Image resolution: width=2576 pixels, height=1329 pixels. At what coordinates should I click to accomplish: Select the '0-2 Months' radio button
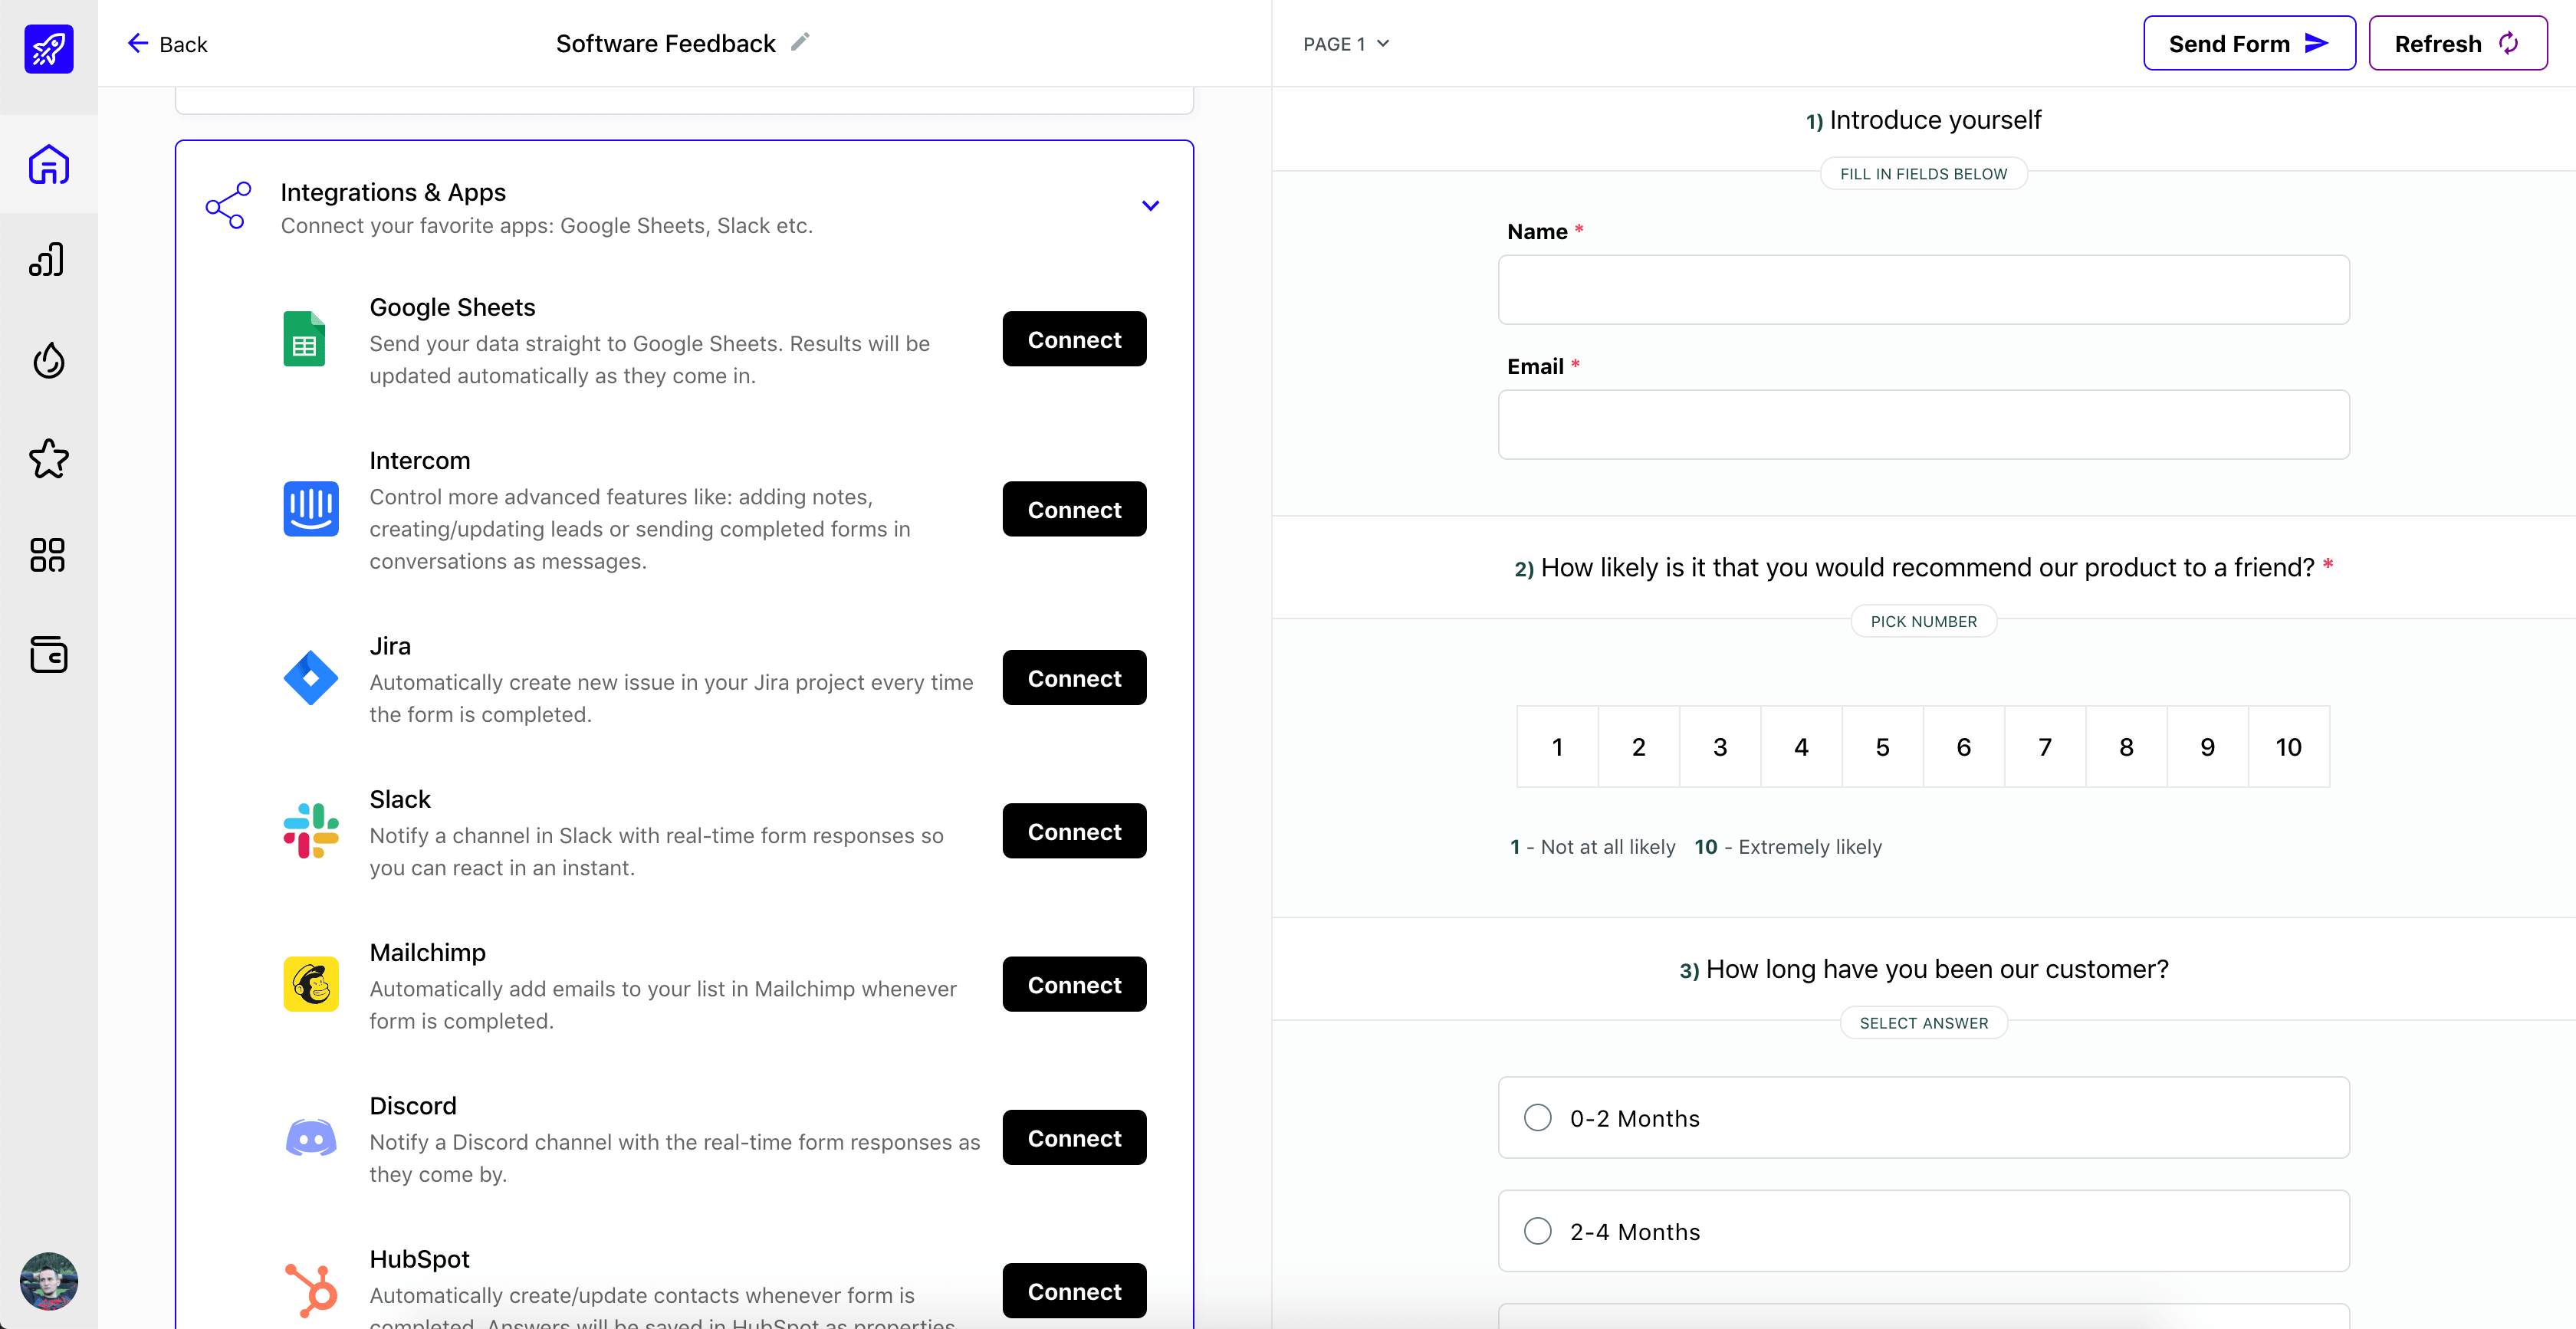pyautogui.click(x=1537, y=1117)
